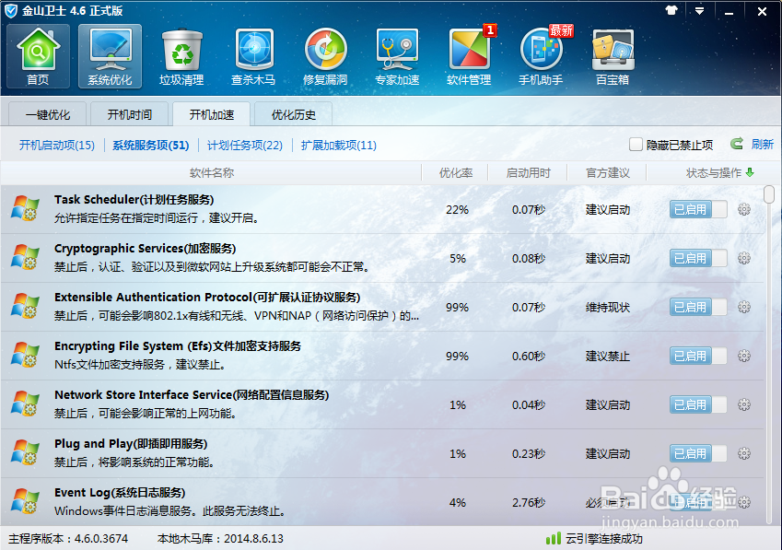Click the 官方建议 column header

tap(607, 173)
